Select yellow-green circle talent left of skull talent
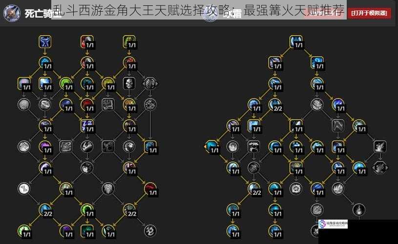 [x=108, y=83]
